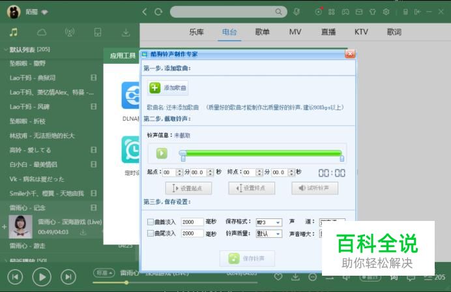The image size is (451, 292).
Task: Switch to the 直播 tab
Action: tap(328, 32)
